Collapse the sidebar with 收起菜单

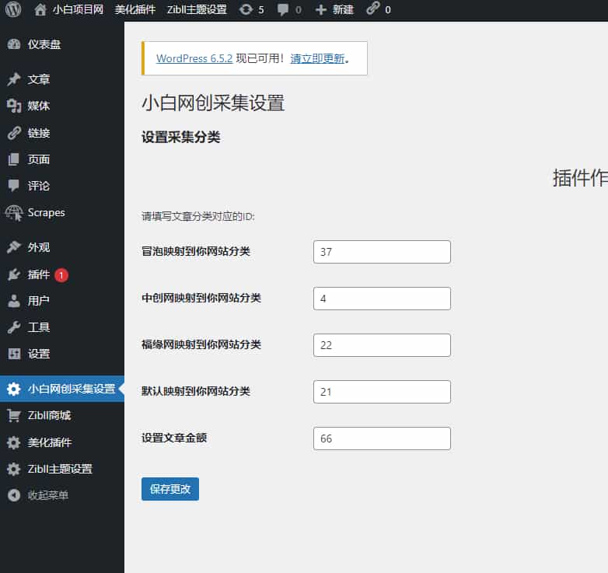click(47, 495)
